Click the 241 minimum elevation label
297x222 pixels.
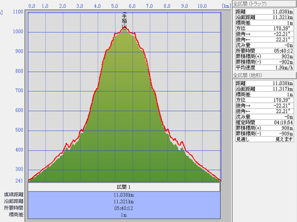click(x=19, y=181)
